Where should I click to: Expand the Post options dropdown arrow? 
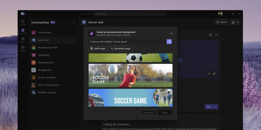pyautogui.click(x=216, y=107)
